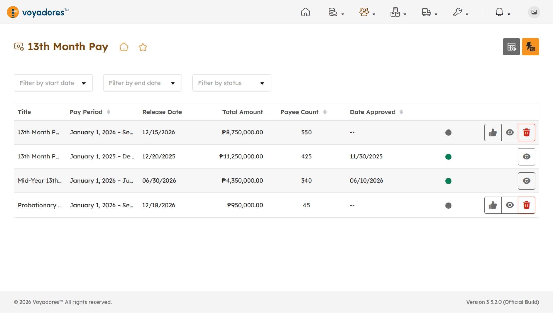Open Filter by end date dropdown
Image resolution: width=553 pixels, height=313 pixels.
[x=143, y=83]
